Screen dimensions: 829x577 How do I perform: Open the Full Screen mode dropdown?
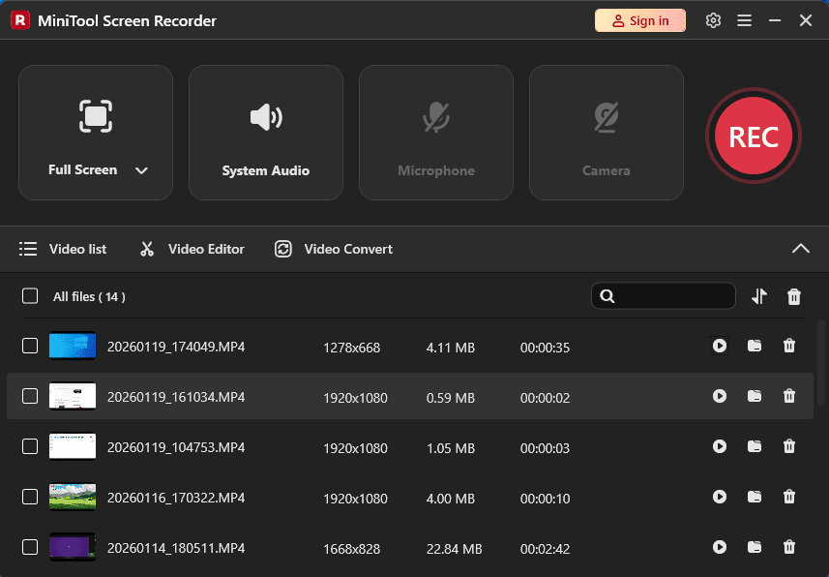pyautogui.click(x=141, y=169)
